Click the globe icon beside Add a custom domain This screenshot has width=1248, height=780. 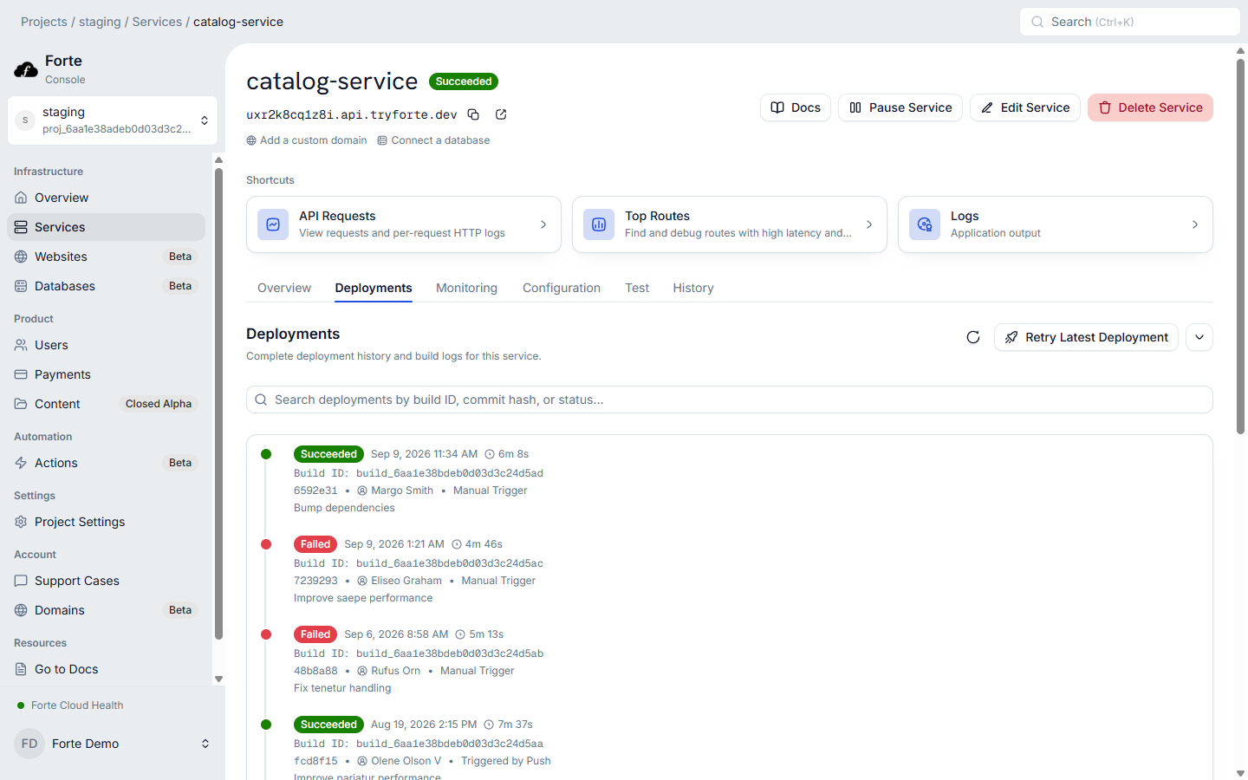click(x=251, y=140)
